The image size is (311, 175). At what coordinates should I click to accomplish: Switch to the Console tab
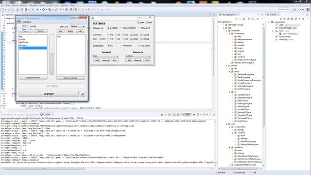click(x=47, y=115)
